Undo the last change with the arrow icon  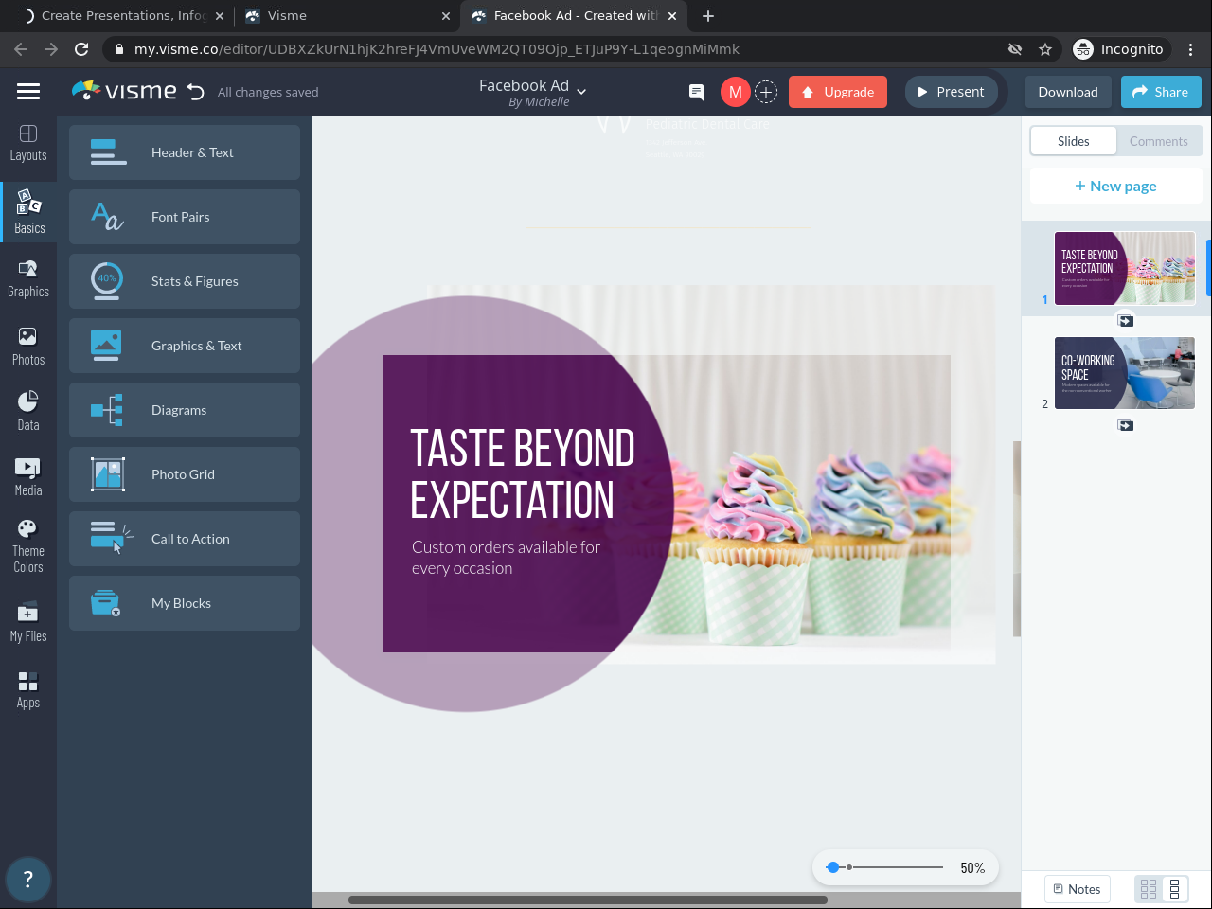pos(196,92)
